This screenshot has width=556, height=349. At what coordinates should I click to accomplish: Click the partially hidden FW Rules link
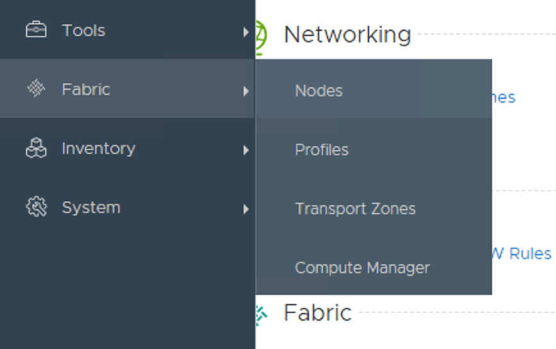(522, 253)
